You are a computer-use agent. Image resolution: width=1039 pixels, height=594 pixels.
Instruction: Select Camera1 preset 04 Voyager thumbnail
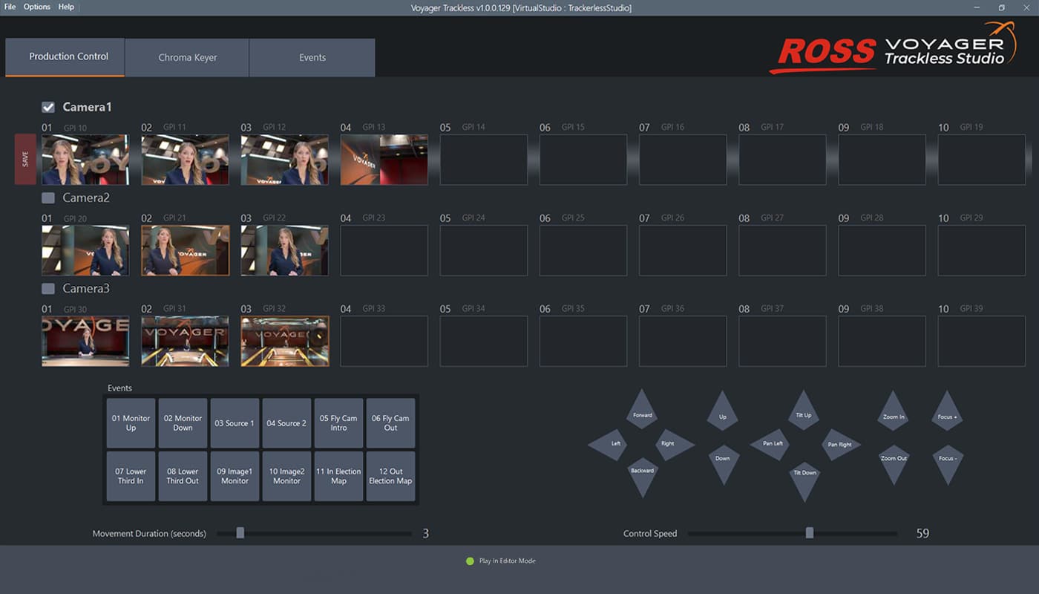384,160
